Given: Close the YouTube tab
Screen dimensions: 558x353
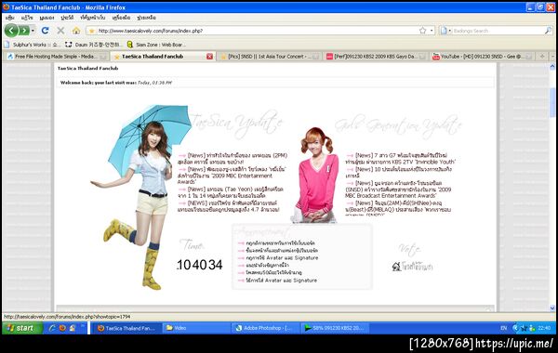Looking at the screenshot, I should [x=529, y=56].
